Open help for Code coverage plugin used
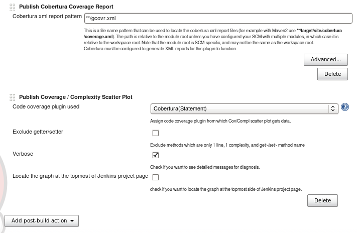 [x=345, y=107]
